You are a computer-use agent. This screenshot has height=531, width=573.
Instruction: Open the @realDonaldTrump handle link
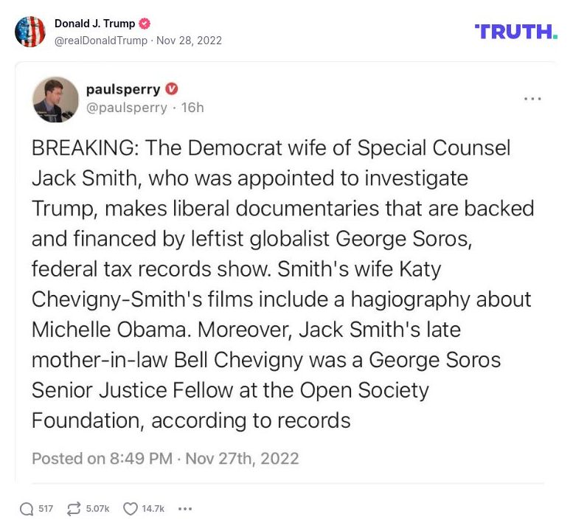click(x=100, y=41)
